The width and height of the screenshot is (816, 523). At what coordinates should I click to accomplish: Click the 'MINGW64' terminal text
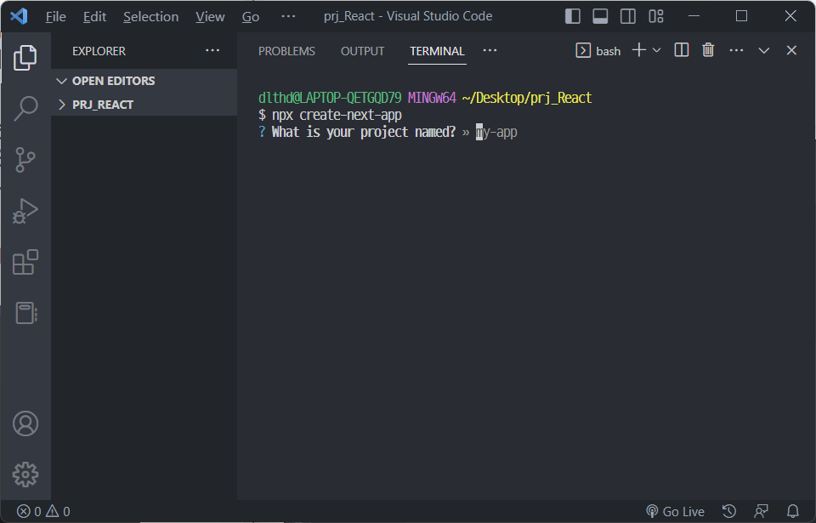click(432, 98)
